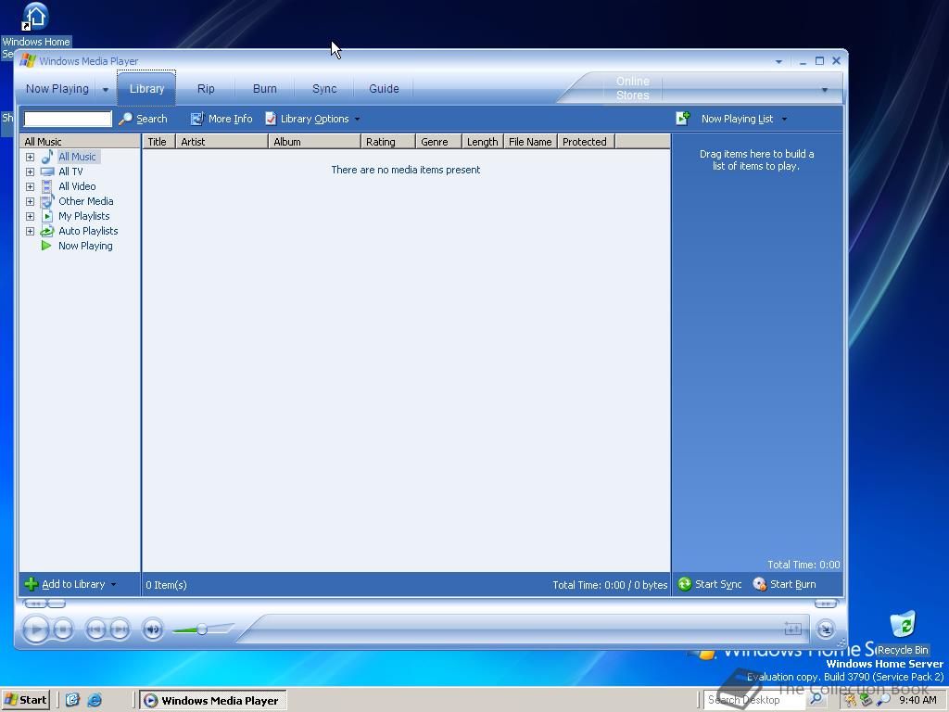949x712 pixels.
Task: Open the title bar menu dropdown arrow
Action: click(778, 62)
